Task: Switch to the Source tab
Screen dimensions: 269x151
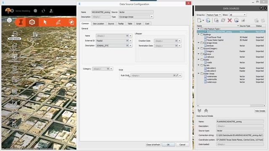Action: coord(111,23)
